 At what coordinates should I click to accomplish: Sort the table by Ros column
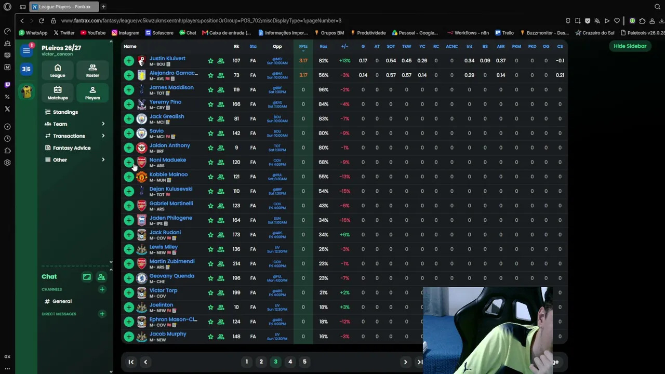click(x=323, y=47)
